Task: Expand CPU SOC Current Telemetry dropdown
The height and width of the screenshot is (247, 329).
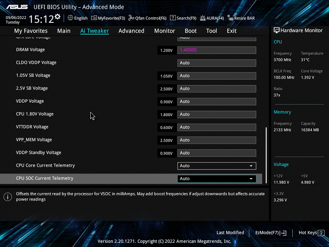Action: click(x=217, y=179)
